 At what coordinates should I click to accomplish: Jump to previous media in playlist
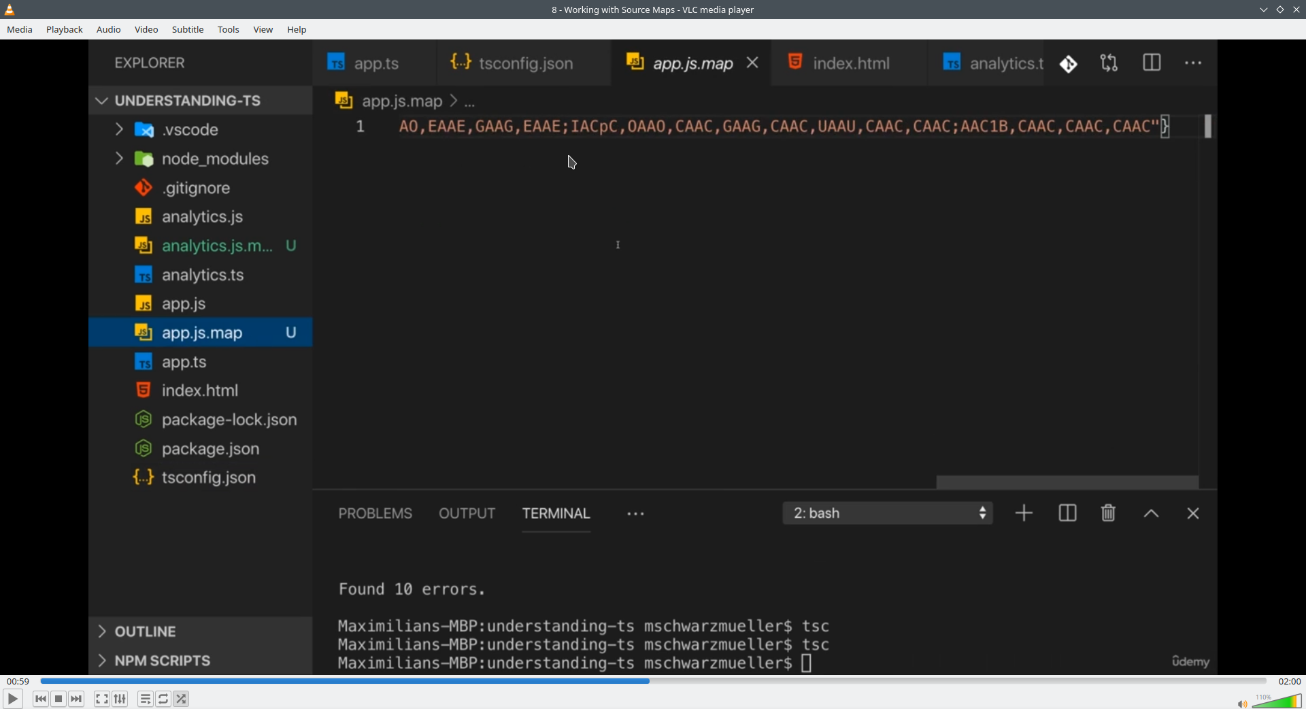41,699
